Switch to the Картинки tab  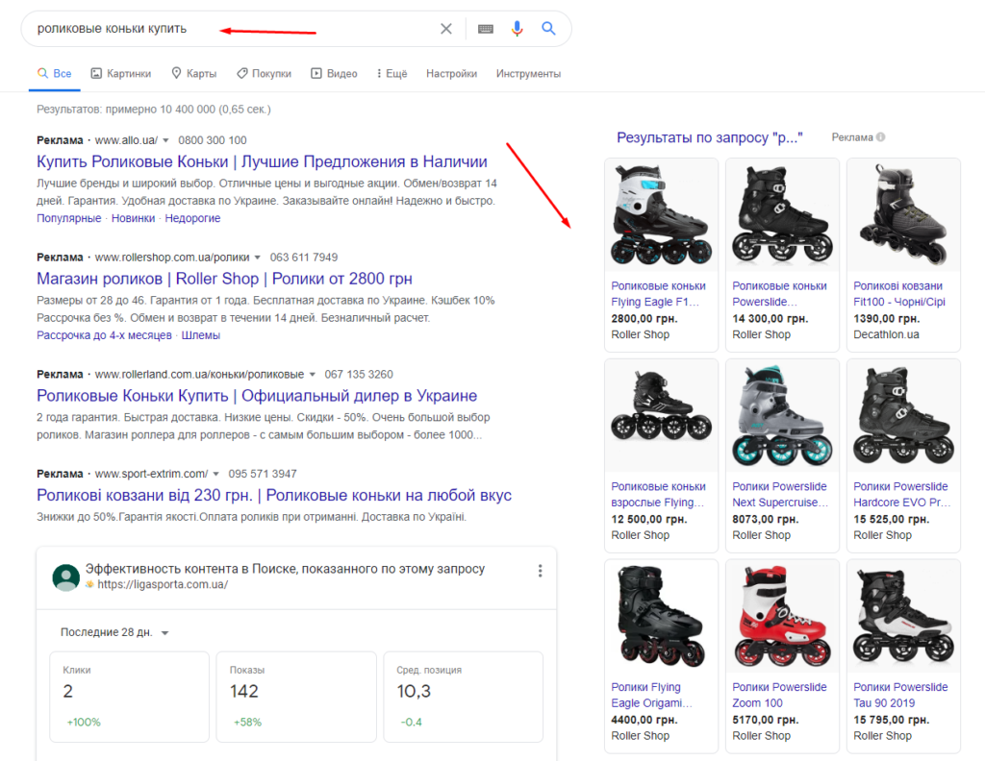click(120, 73)
